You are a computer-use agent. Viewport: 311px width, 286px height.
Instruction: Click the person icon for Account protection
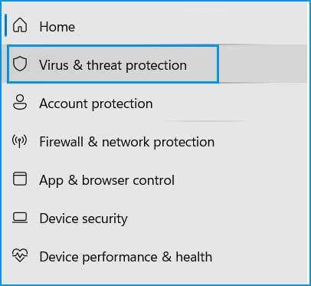[20, 102]
